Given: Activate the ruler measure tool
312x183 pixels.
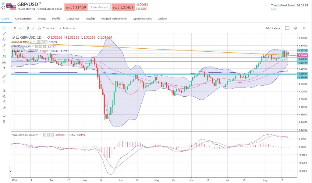Looking at the screenshot, I should coord(4,76).
